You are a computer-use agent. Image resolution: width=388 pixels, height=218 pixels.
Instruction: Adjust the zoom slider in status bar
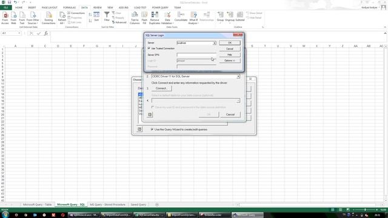click(365, 210)
